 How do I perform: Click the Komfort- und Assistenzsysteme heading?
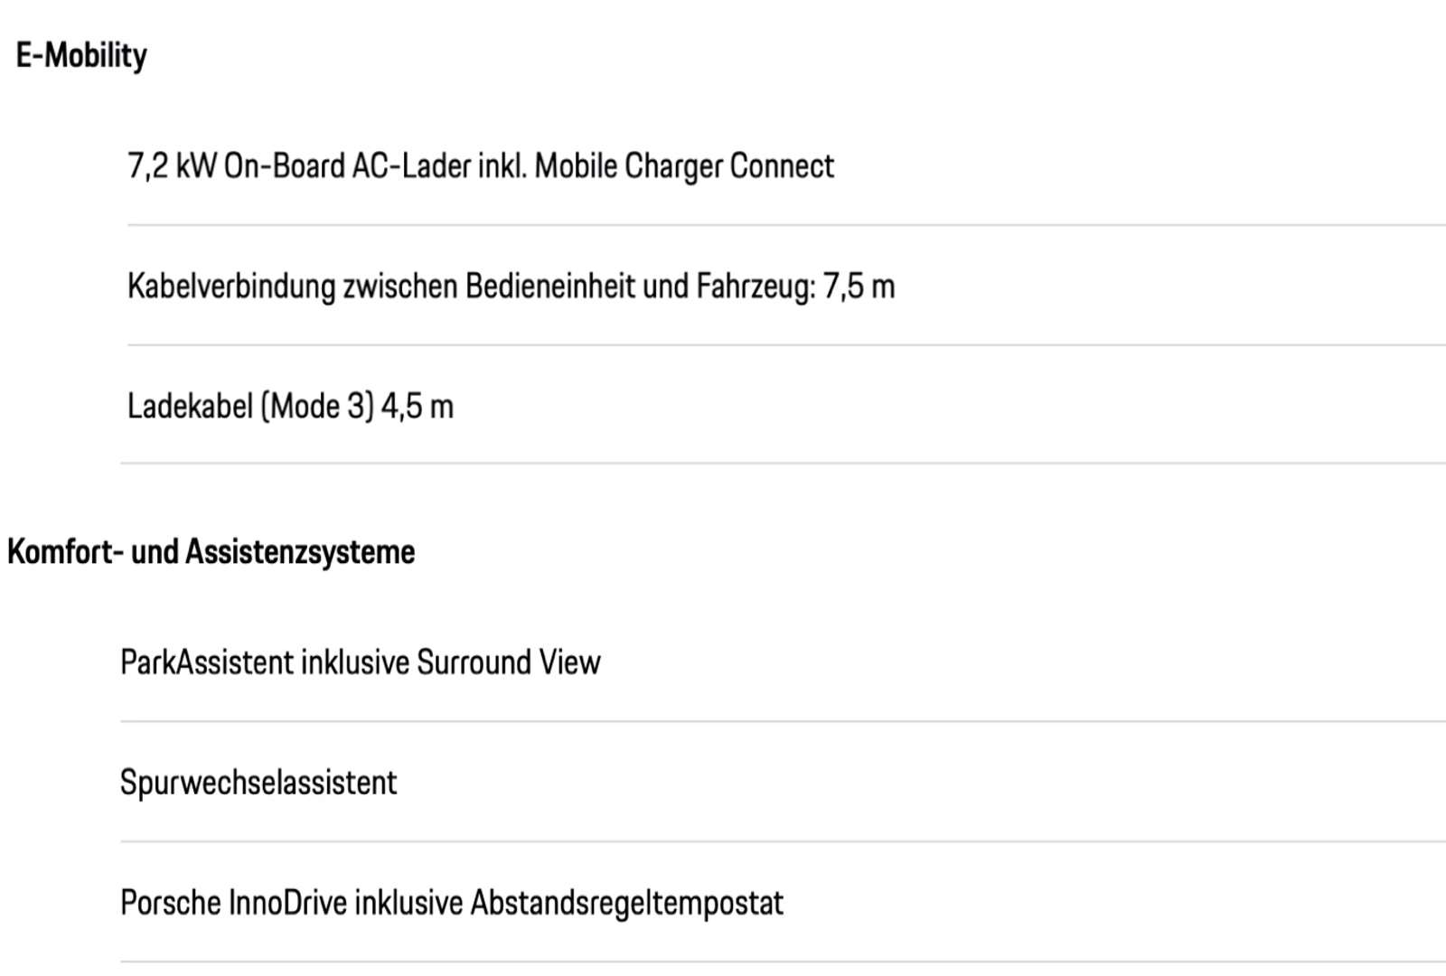coord(211,552)
